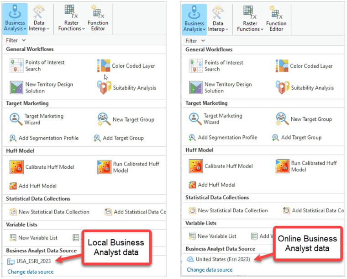
Task: Open Business Analysis gallery in left panel
Action: tap(15, 19)
